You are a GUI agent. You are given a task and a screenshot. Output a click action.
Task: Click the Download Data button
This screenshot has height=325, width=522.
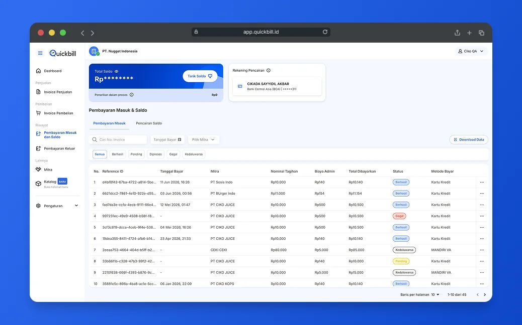coord(469,139)
